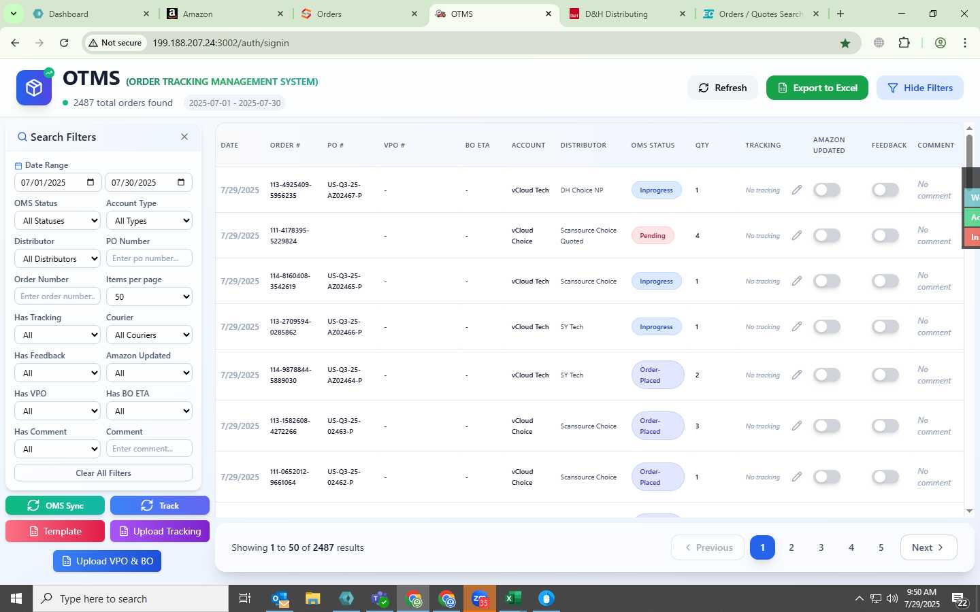Open the Has Tracking dropdown
The width and height of the screenshot is (980, 612).
pyautogui.click(x=57, y=335)
